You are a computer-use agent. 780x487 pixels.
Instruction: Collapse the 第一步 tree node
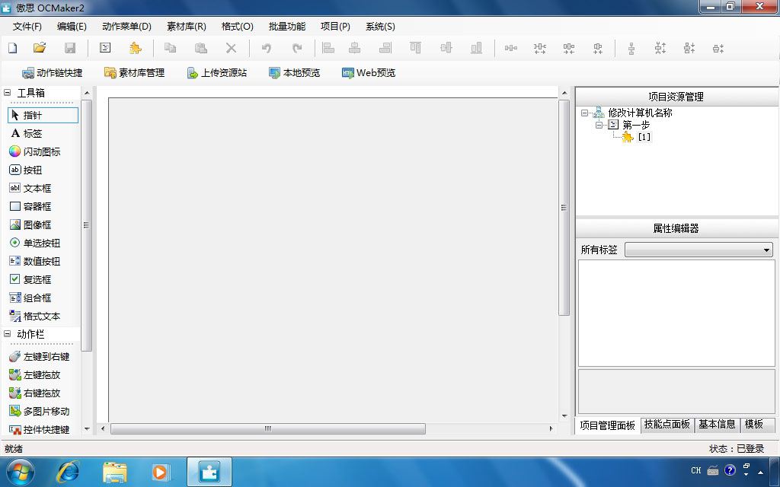(x=599, y=125)
